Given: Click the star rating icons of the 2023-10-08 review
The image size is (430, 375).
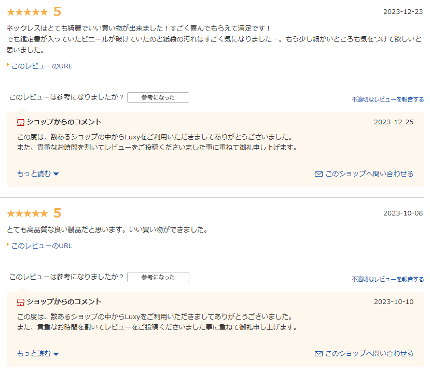Looking at the screenshot, I should [x=27, y=213].
